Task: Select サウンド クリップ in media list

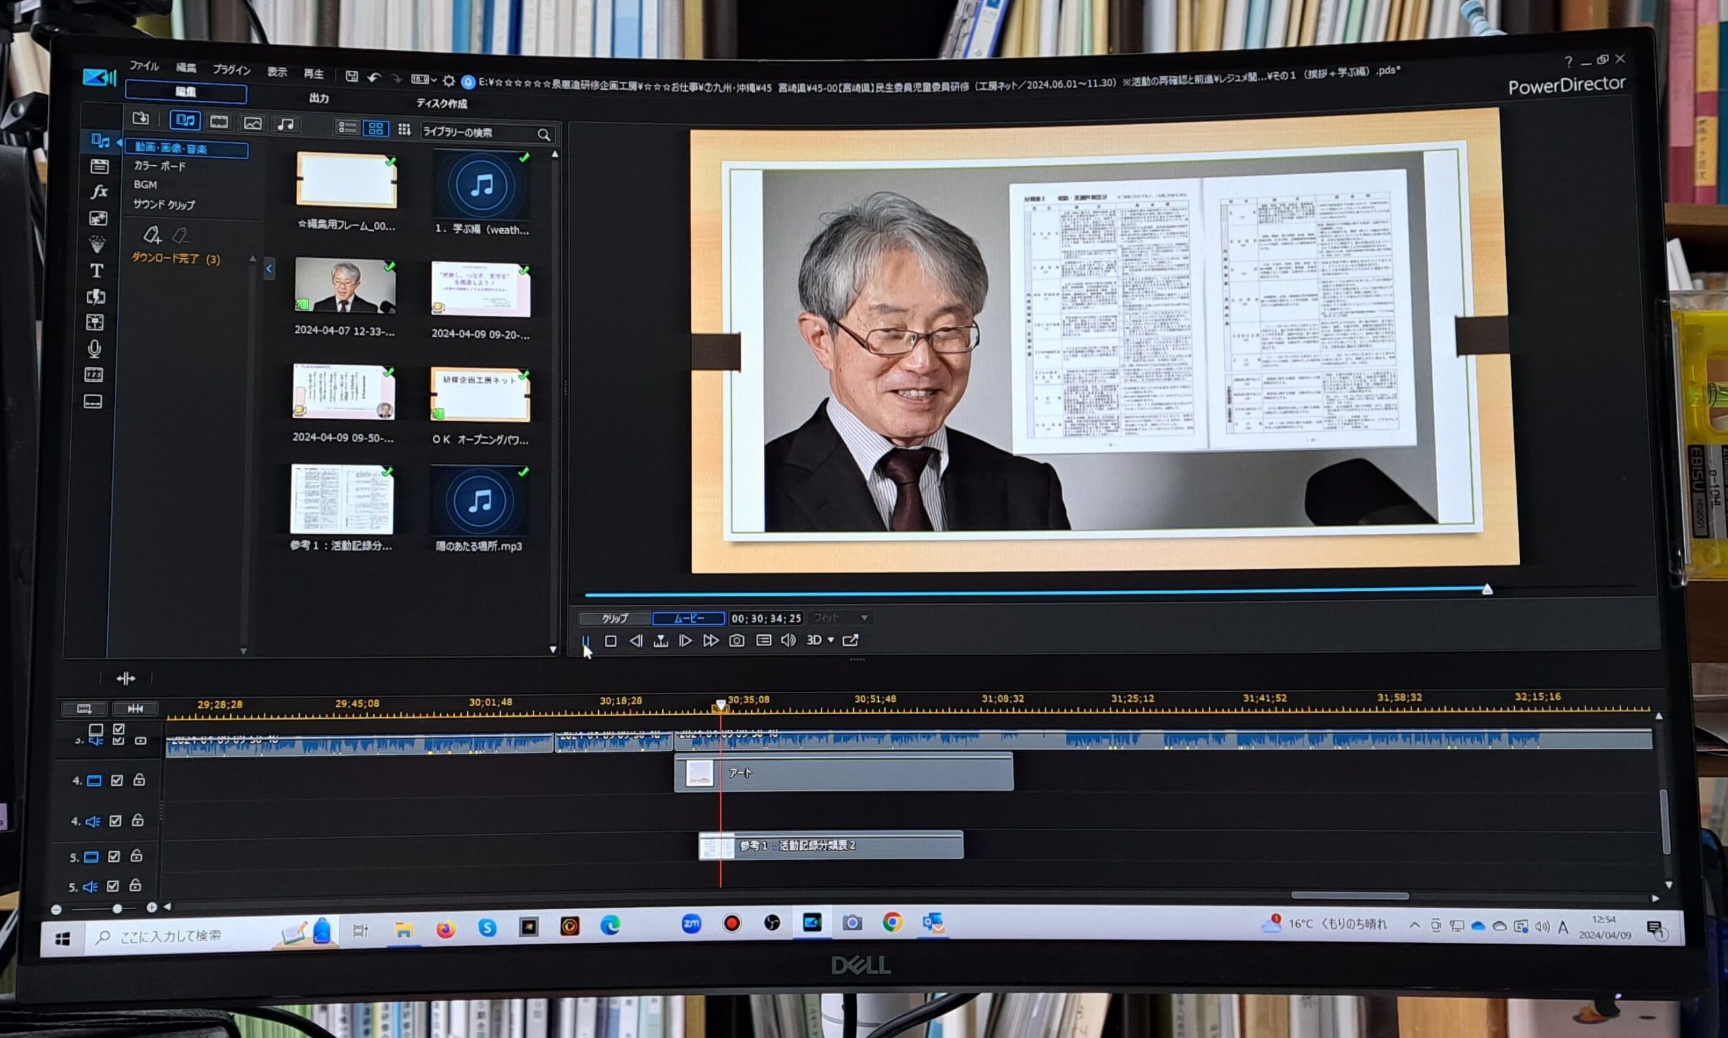Action: coord(165,205)
